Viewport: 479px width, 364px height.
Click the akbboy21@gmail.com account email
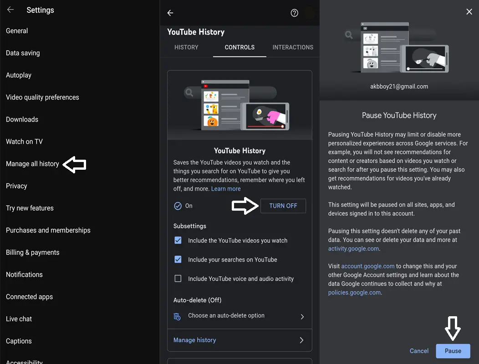[x=399, y=86]
